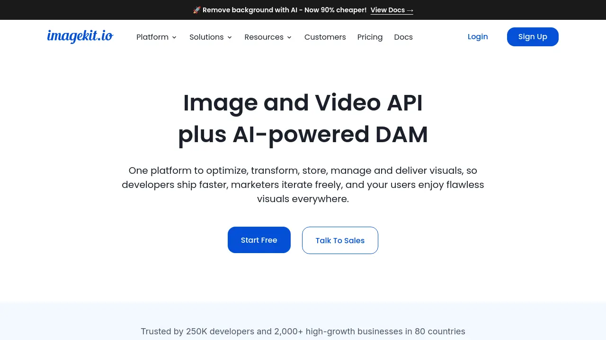Click the trusted by 250K developers text

tap(303, 331)
